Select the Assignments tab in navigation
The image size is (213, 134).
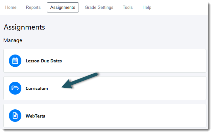point(63,7)
